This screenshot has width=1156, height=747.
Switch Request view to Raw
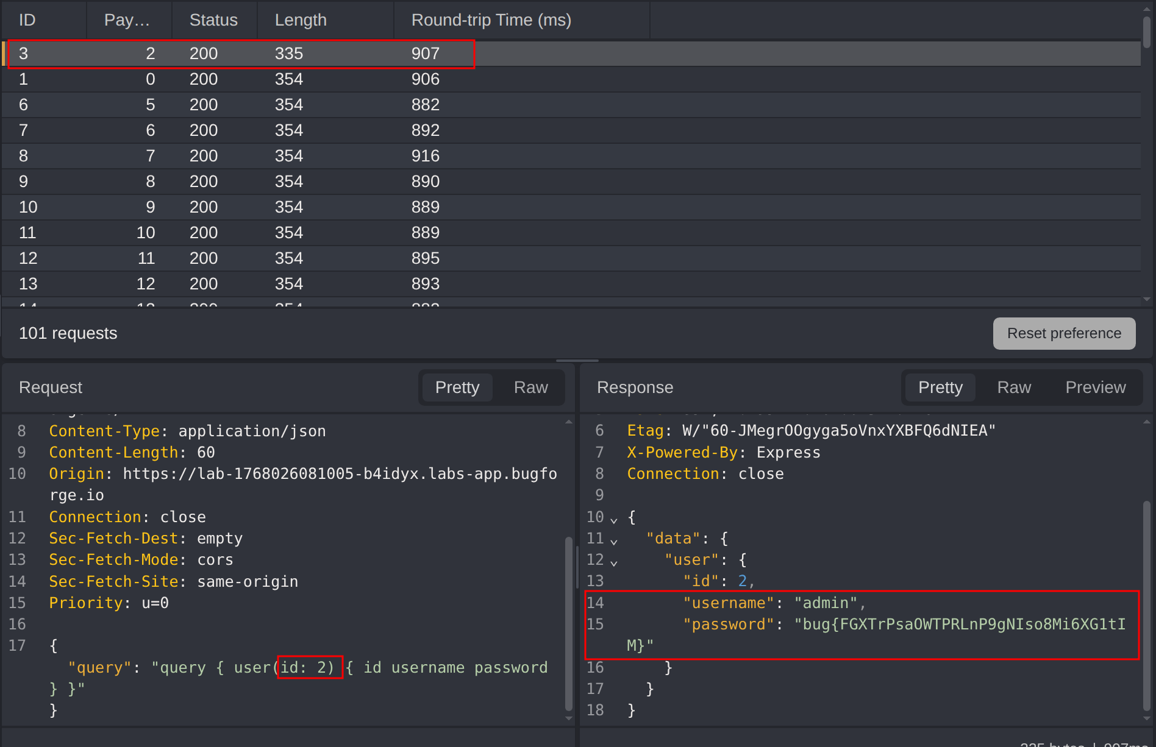coord(530,388)
